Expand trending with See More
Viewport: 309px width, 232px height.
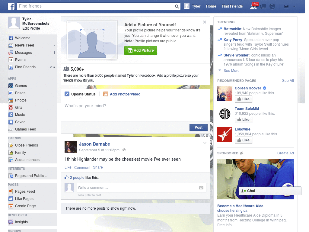(231, 71)
